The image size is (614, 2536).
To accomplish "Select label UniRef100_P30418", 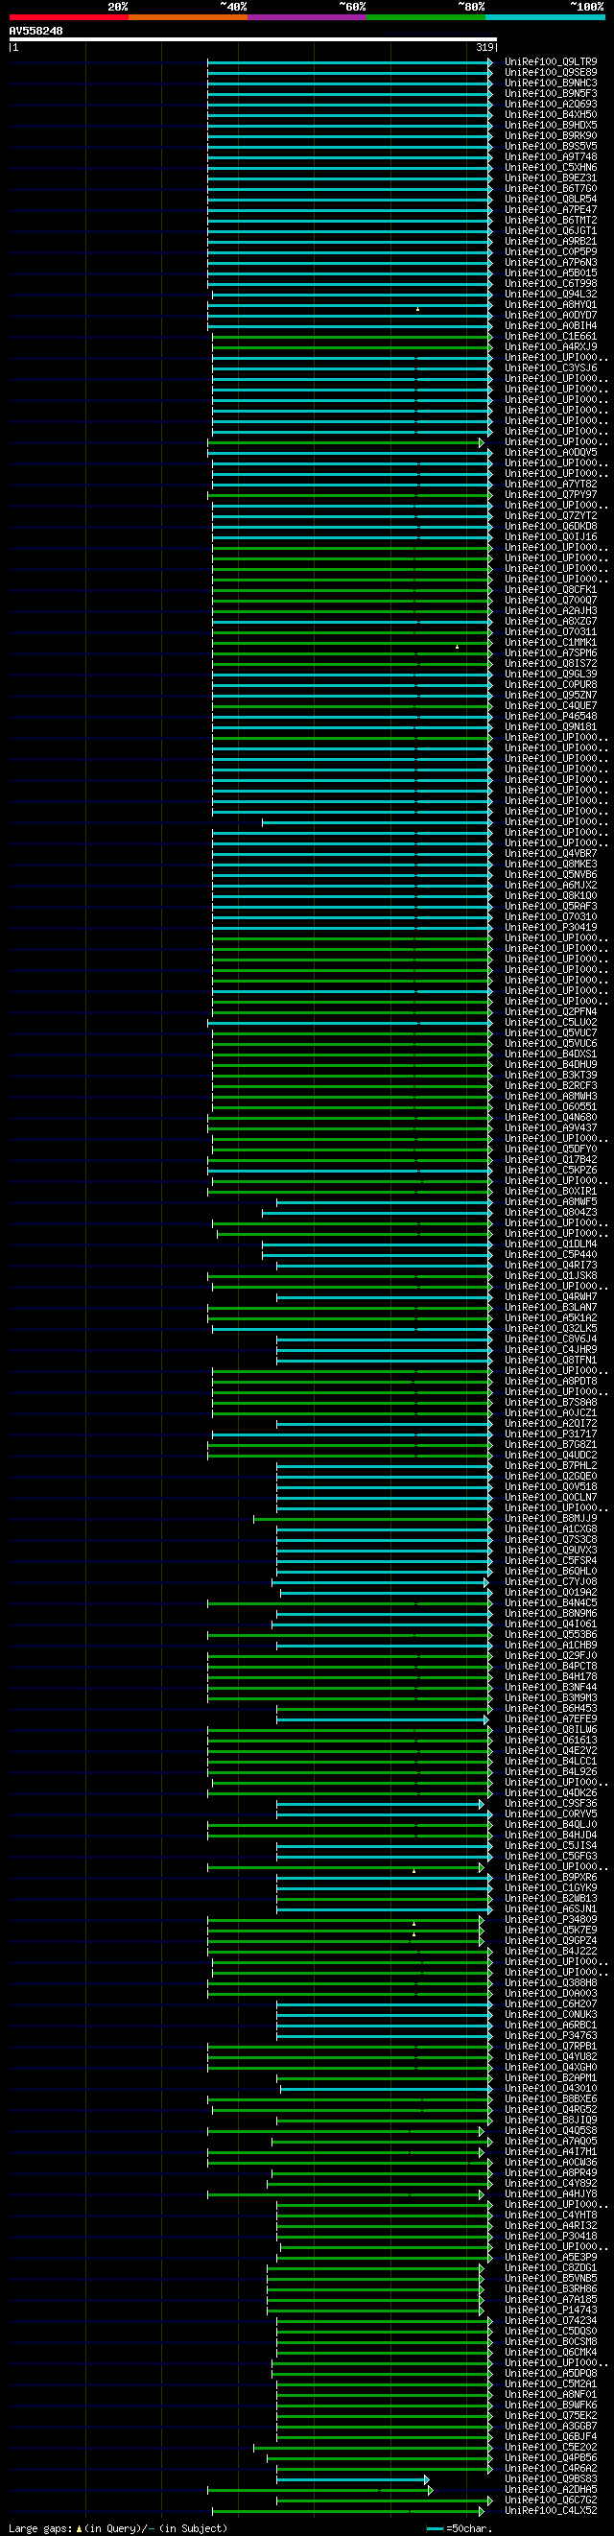I will pyautogui.click(x=550, y=2237).
